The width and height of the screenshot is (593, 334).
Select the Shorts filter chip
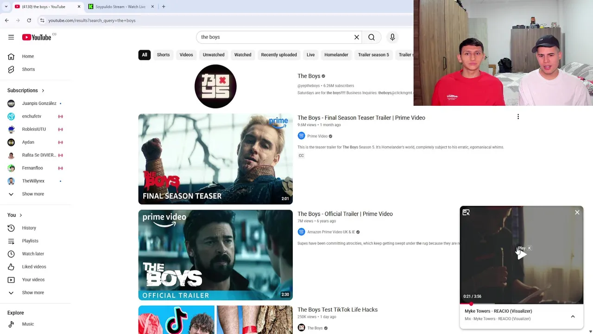(x=163, y=55)
